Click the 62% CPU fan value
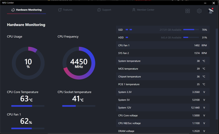Viewport: 219px width, 134px height. tap(26, 121)
